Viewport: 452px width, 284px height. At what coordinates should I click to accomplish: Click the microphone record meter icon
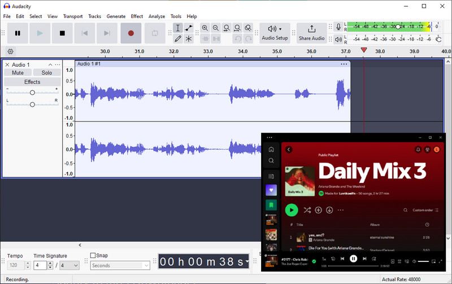coord(338,27)
